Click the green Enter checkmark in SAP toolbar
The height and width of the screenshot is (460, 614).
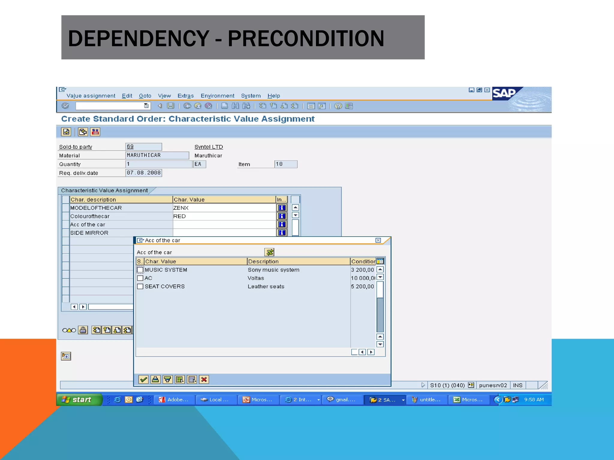(65, 106)
